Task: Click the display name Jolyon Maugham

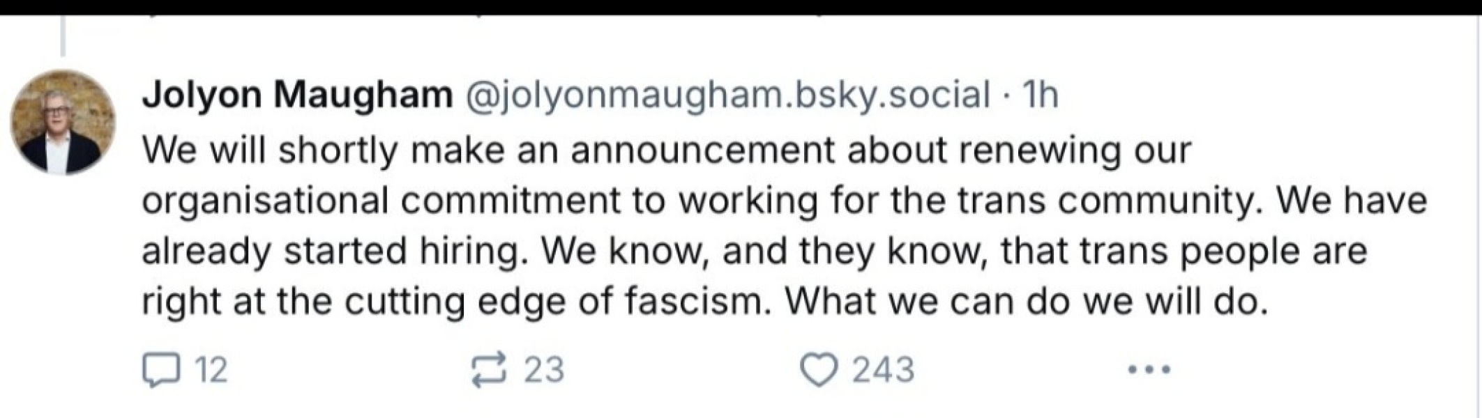Action: click(x=297, y=95)
